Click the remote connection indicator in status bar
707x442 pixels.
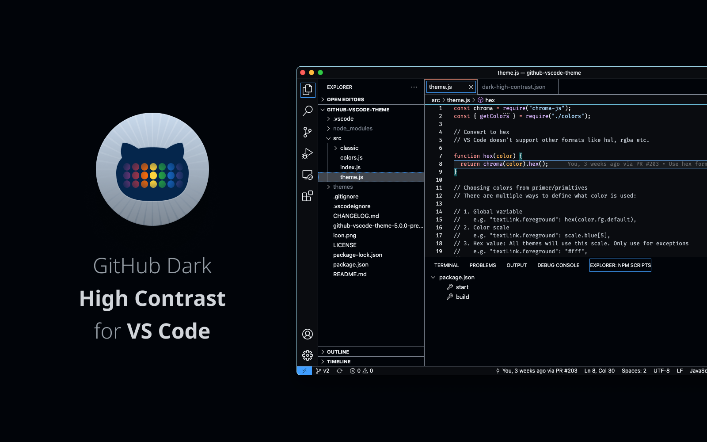coord(304,371)
